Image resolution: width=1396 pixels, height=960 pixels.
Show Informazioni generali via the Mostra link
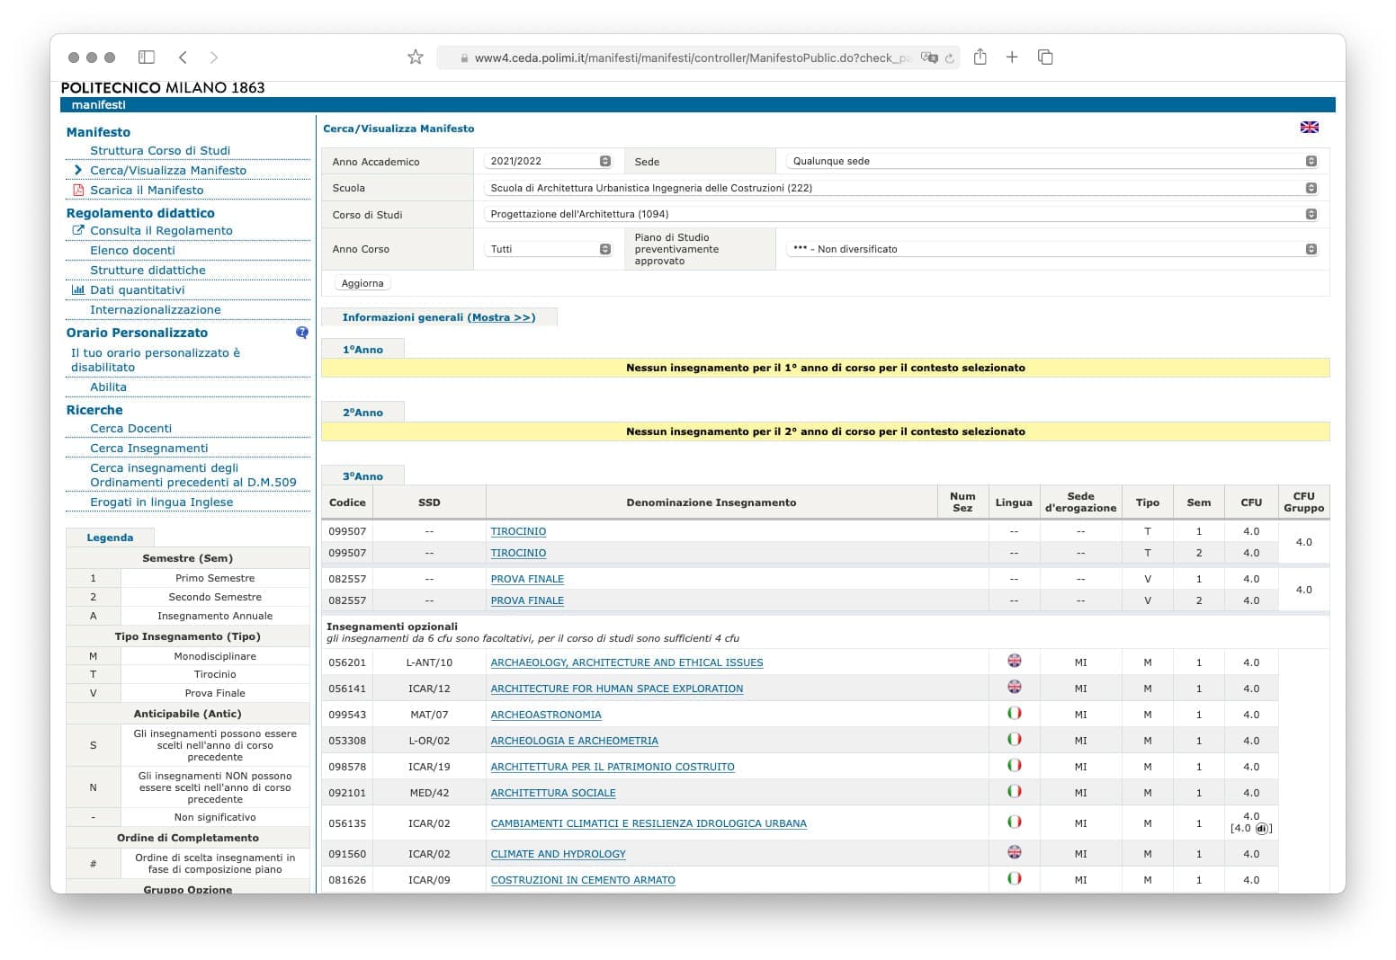point(502,317)
